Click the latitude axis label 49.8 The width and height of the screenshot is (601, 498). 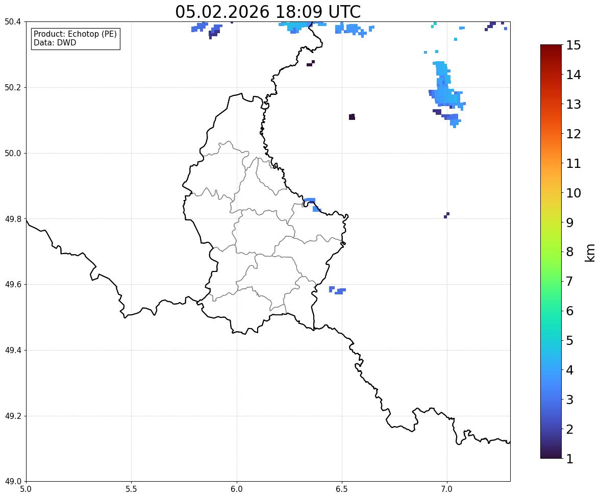[x=13, y=219]
